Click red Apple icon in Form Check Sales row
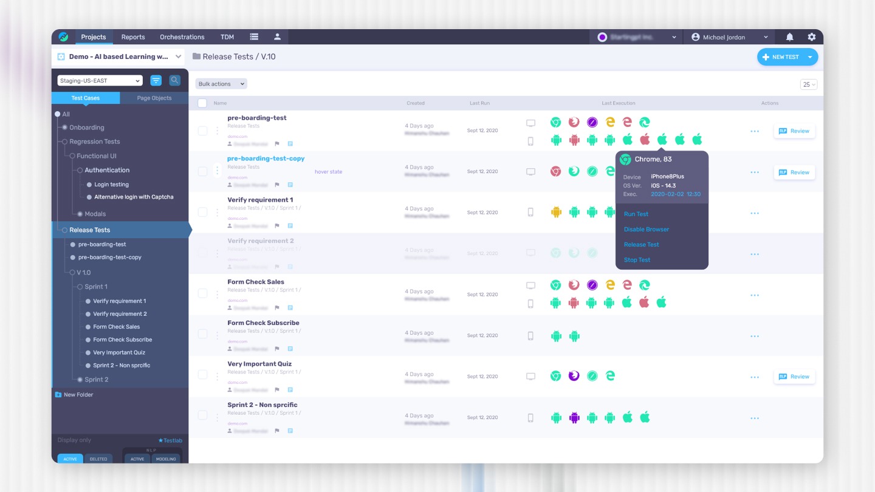This screenshot has height=492, width=875. (645, 302)
